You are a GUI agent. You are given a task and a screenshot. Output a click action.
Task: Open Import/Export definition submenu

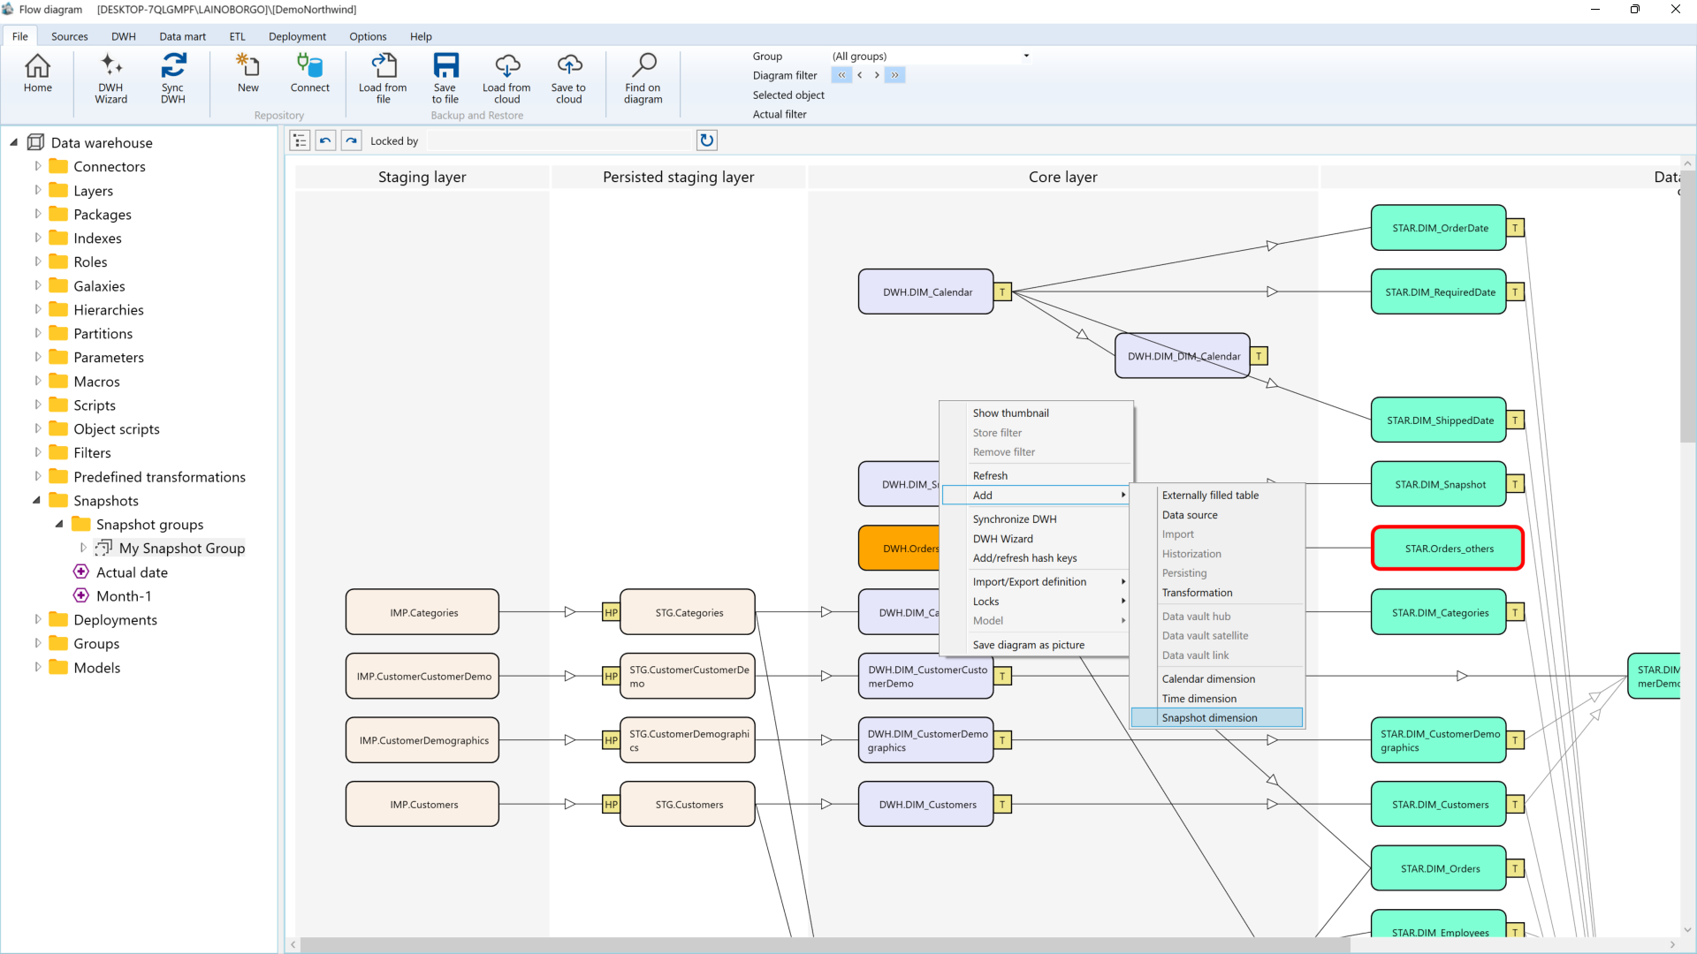coord(1036,581)
